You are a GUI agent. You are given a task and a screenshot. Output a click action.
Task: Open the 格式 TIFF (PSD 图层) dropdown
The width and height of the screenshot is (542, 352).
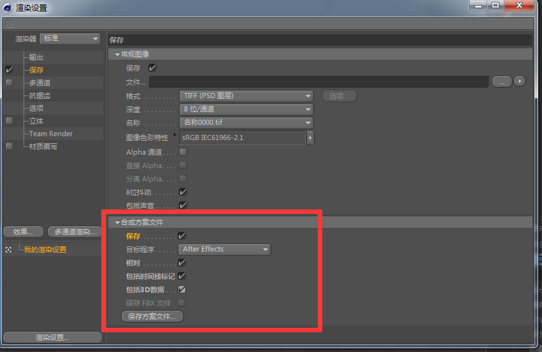[x=246, y=96]
